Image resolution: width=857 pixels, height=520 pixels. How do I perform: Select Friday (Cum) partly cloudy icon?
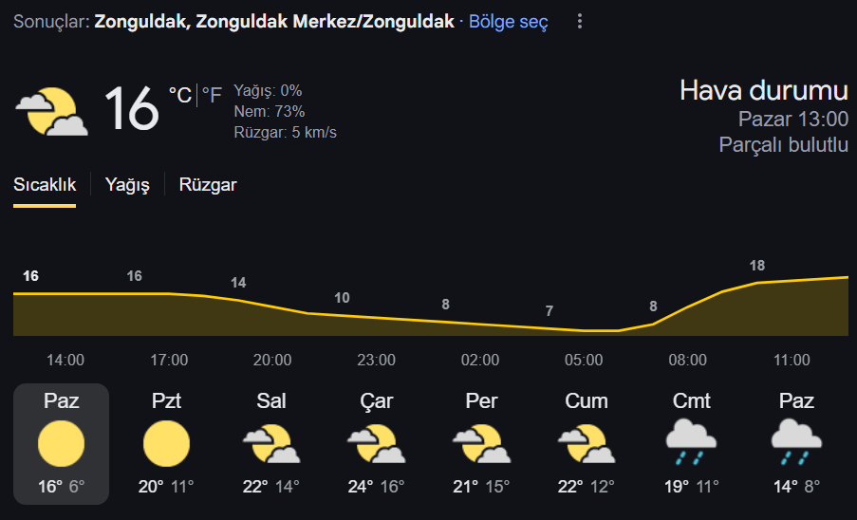coord(587,443)
